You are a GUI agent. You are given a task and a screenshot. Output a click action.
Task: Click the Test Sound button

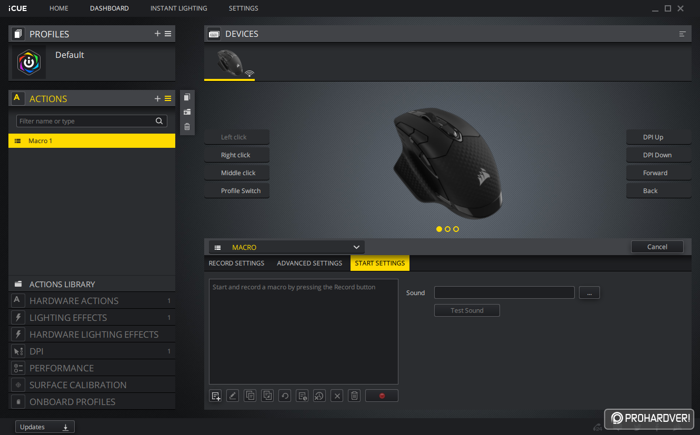pyautogui.click(x=467, y=310)
